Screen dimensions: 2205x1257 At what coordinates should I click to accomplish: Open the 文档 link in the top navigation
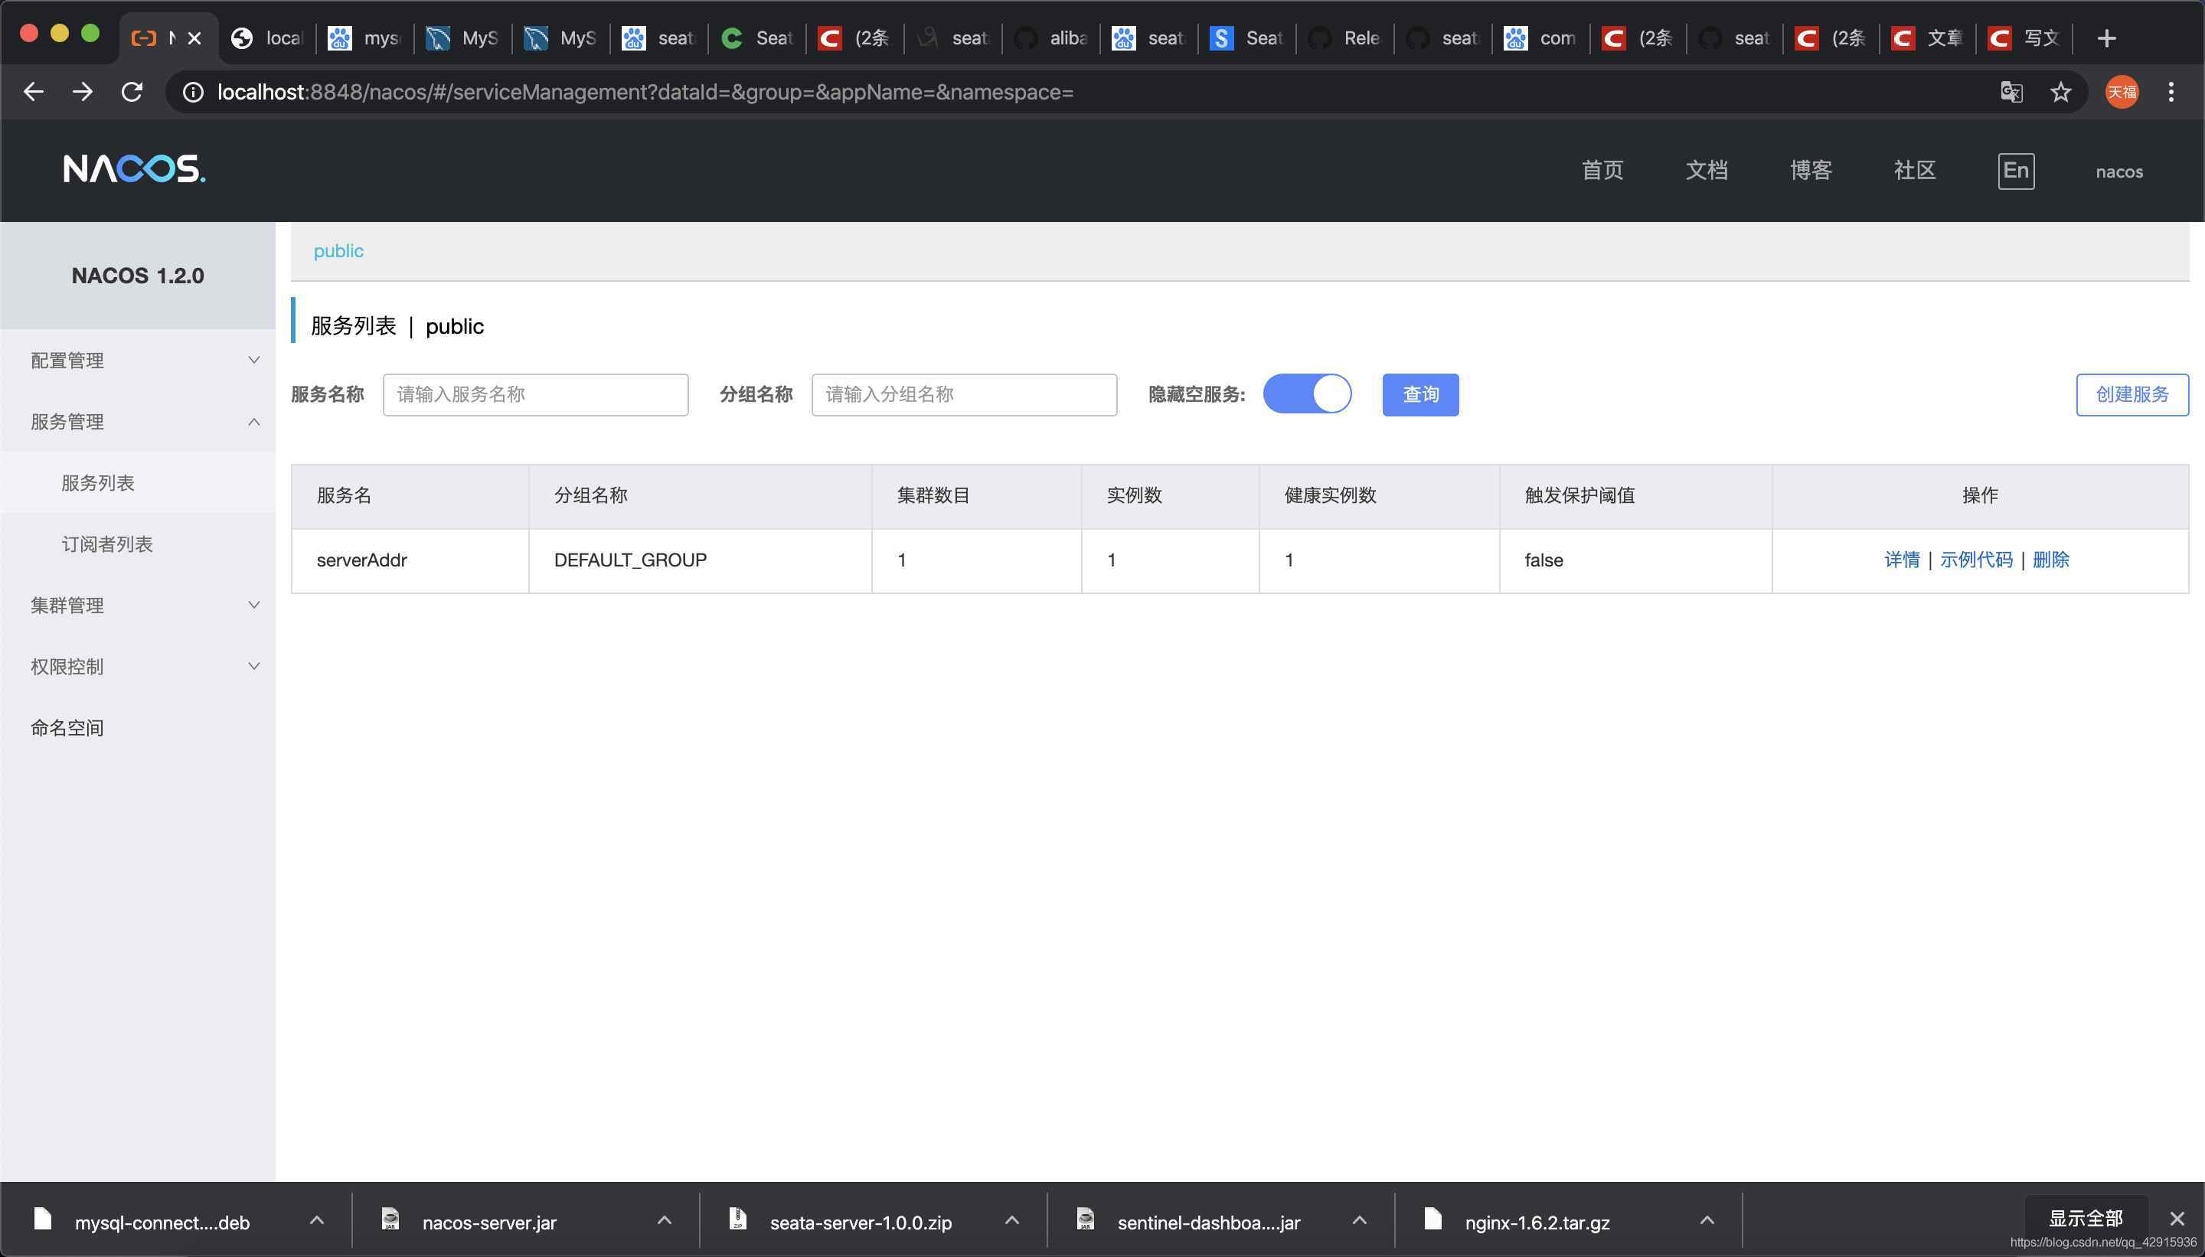point(1707,170)
